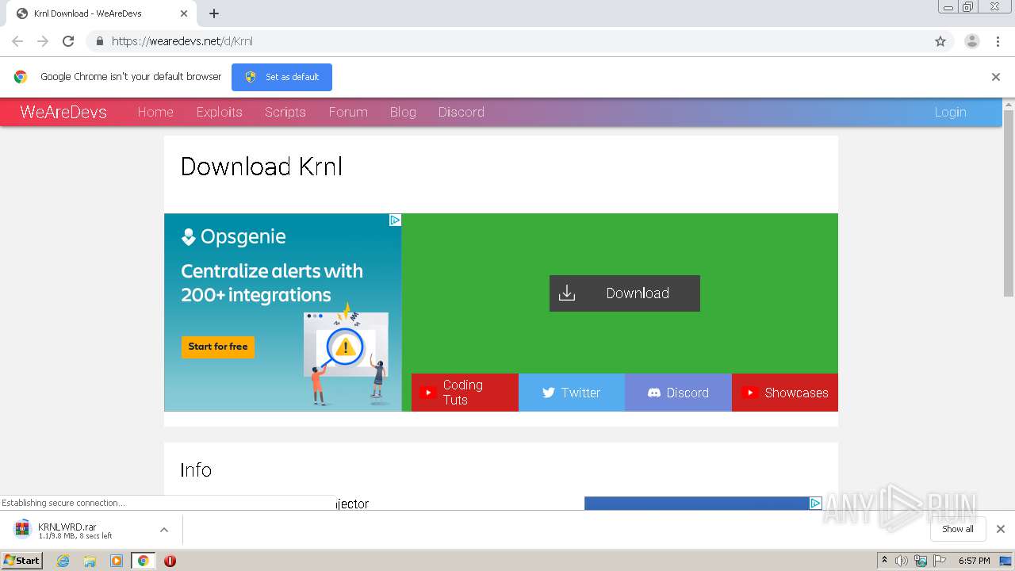Click Show all downloads button
Screen dimensions: 1015x571
[957, 529]
